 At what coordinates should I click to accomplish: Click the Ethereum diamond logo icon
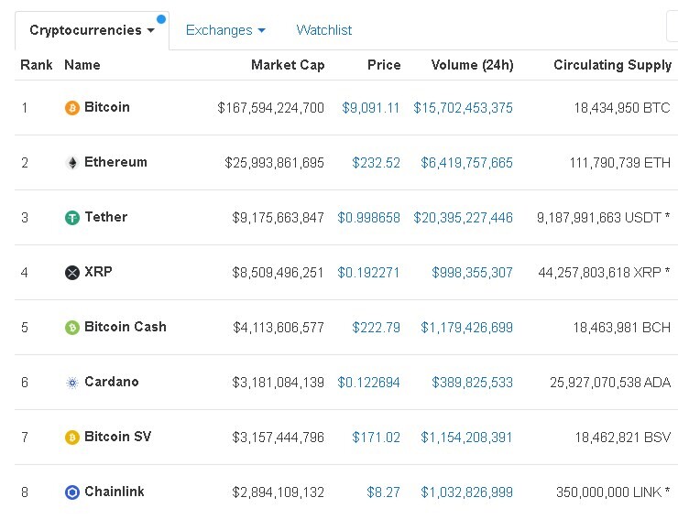coord(72,163)
